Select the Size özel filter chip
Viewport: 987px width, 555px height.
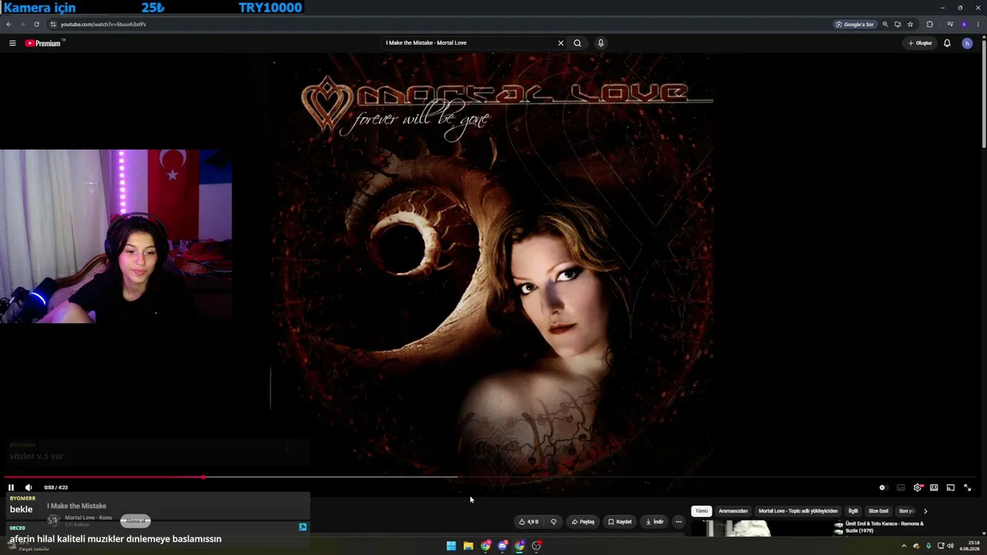click(x=878, y=511)
